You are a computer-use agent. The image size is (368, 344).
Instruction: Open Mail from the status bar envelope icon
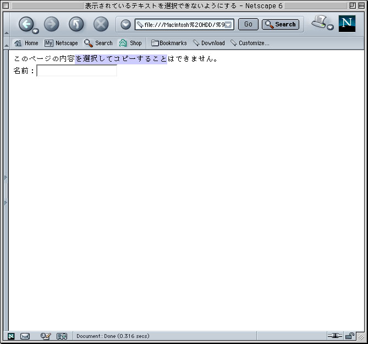pyautogui.click(x=25, y=336)
